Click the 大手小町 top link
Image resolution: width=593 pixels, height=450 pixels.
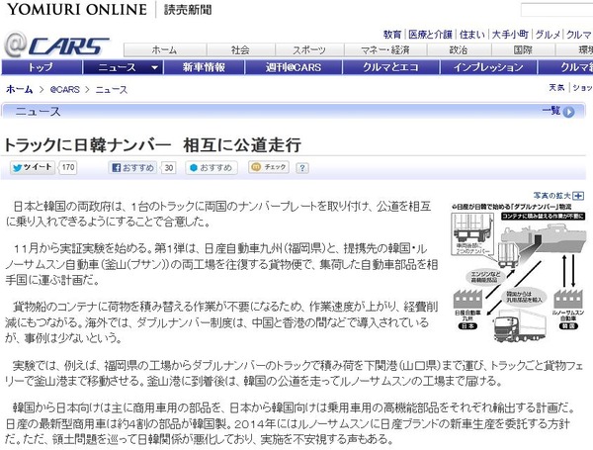510,35
